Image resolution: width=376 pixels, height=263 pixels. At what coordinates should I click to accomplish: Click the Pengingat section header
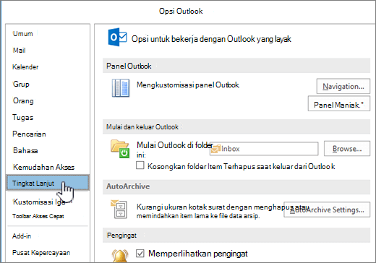tap(236, 236)
